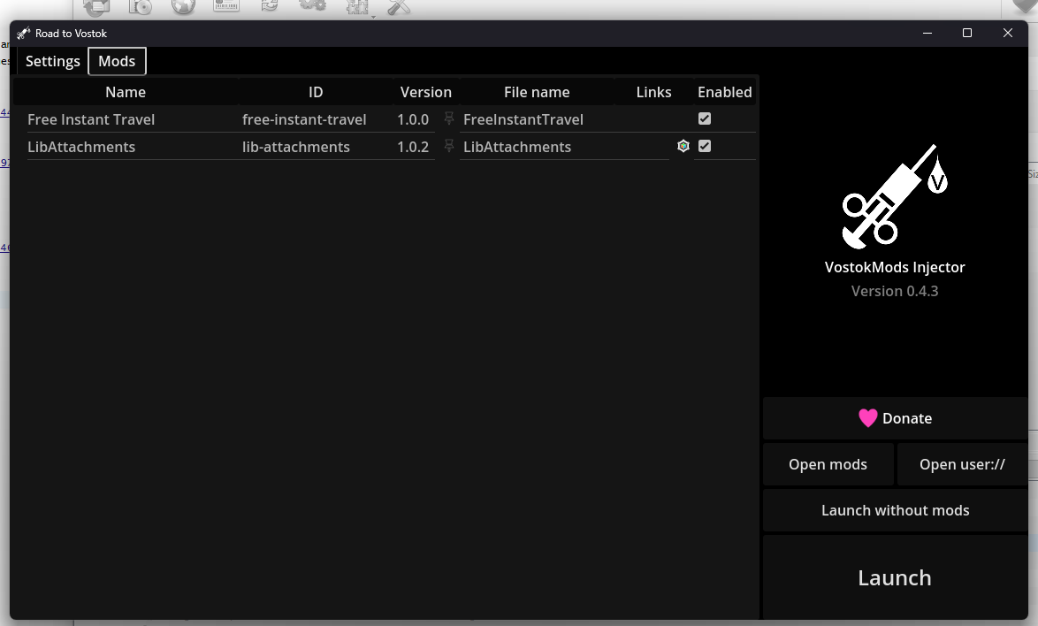Viewport: 1038px width, 626px height.
Task: Switch to the Settings tab
Action: (x=53, y=61)
